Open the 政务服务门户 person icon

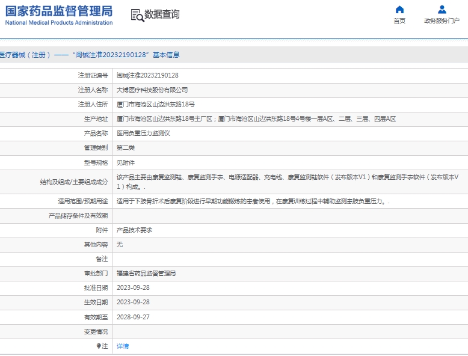click(442, 10)
